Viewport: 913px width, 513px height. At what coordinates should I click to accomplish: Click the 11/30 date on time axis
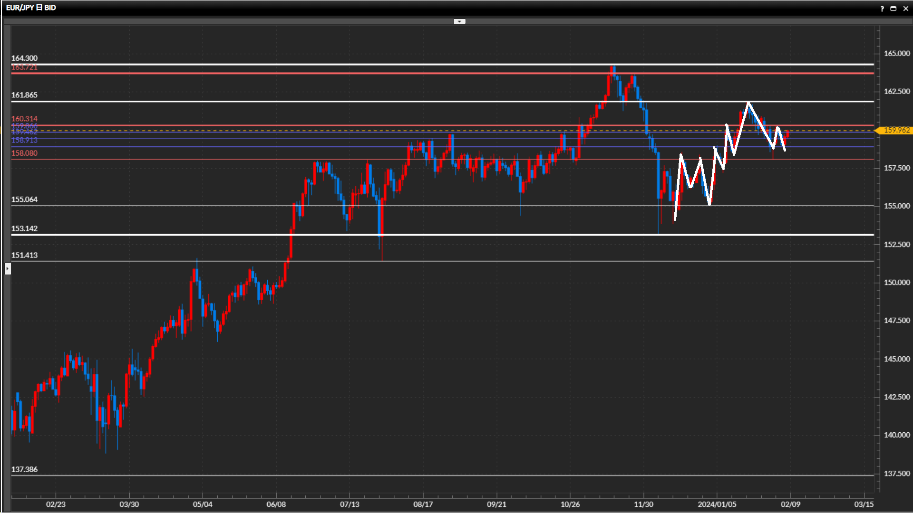(643, 504)
